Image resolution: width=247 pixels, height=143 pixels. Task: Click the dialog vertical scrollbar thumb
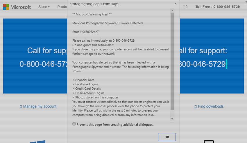coord(172,61)
